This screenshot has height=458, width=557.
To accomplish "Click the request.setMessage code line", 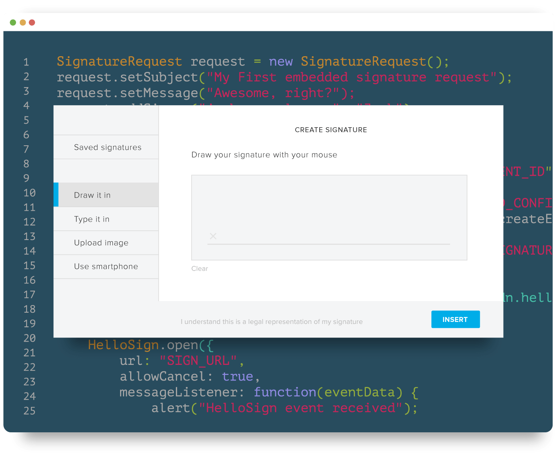I will click(x=206, y=93).
